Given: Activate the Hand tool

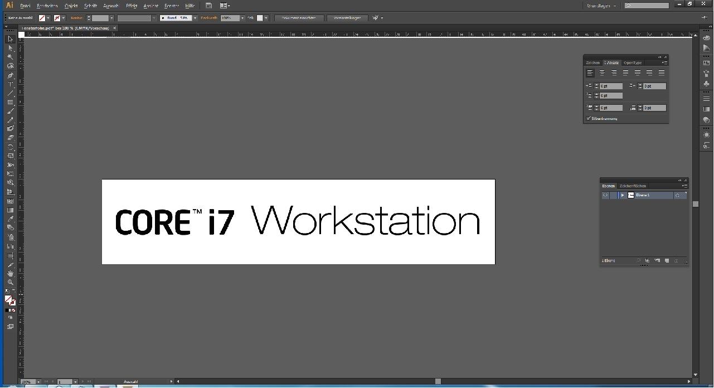Looking at the screenshot, I should pyautogui.click(x=10, y=273).
